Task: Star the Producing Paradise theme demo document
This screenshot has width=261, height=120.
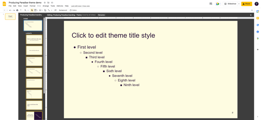Action: tap(45, 3)
